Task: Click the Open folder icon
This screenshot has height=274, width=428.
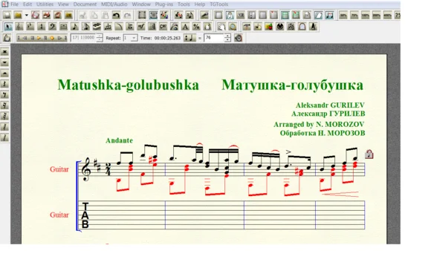Action: pos(18,16)
